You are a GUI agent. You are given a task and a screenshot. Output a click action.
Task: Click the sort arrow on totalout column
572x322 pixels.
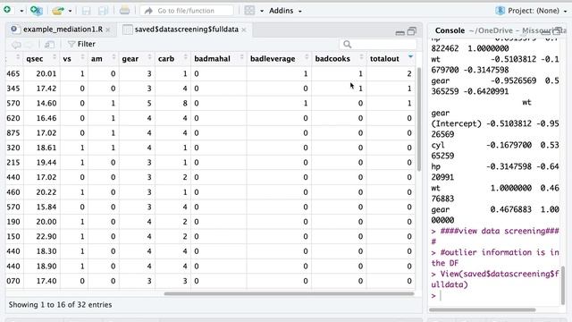click(x=410, y=56)
